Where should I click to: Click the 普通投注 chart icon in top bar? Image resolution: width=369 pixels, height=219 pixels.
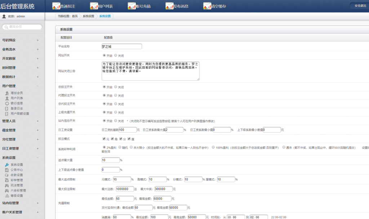point(57,6)
